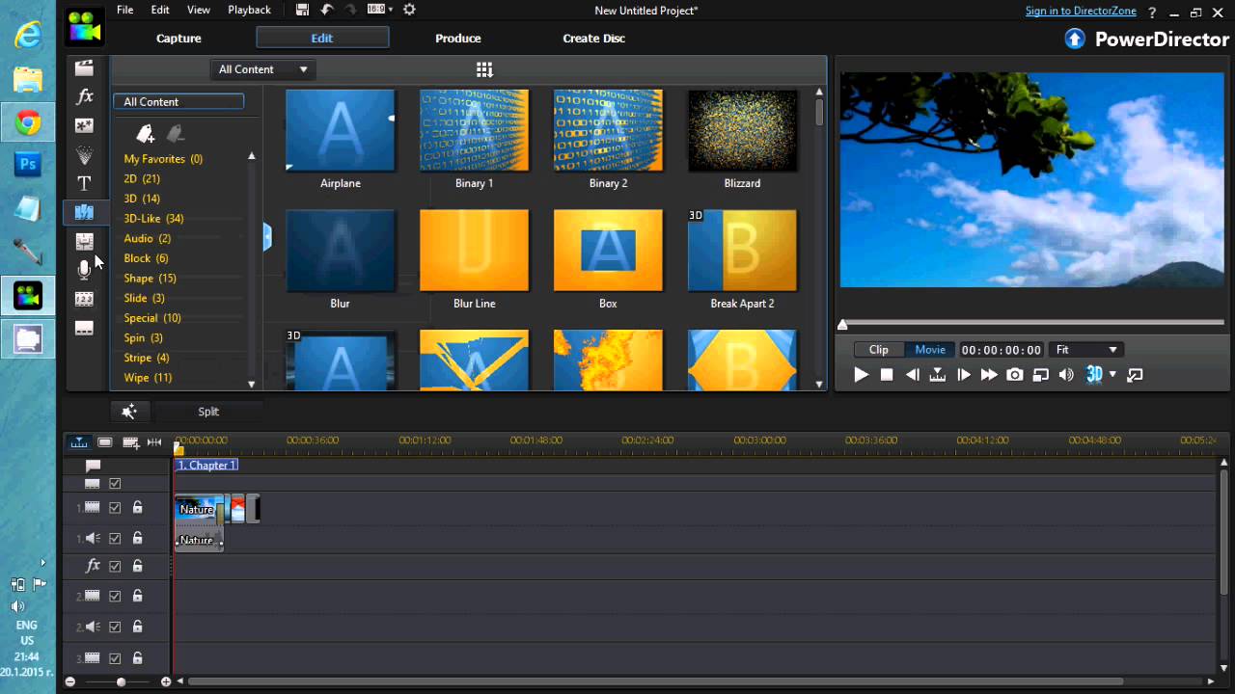
Task: Click the fit-movie-to-timeline icon
Action: point(154,442)
